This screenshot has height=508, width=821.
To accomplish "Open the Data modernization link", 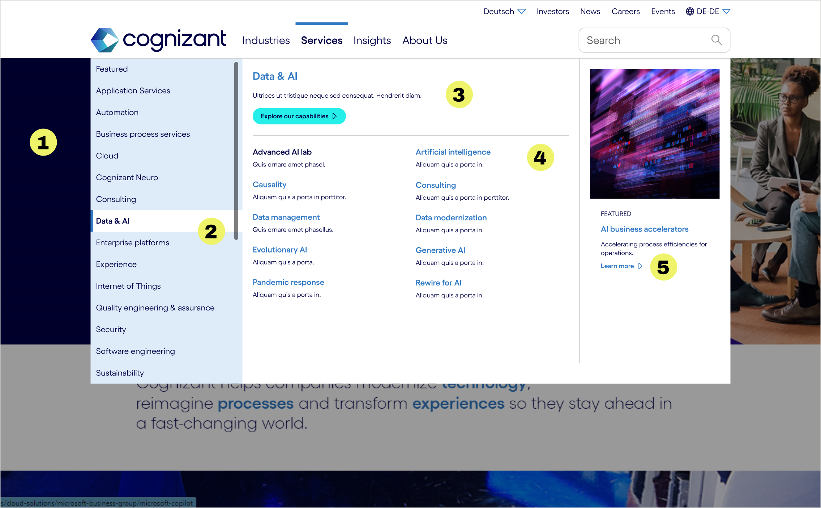I will pos(451,218).
